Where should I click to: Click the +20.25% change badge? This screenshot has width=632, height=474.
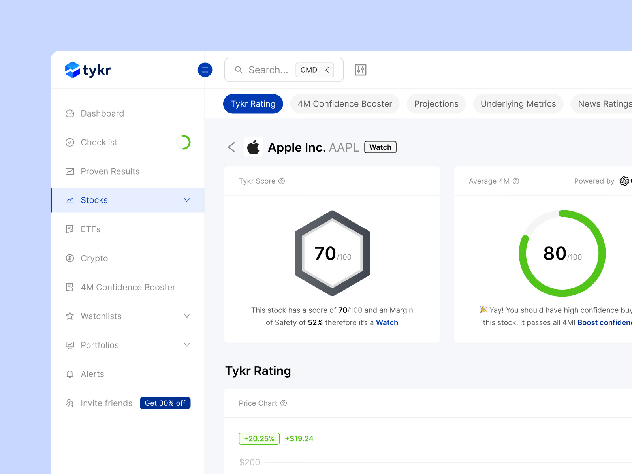click(259, 438)
